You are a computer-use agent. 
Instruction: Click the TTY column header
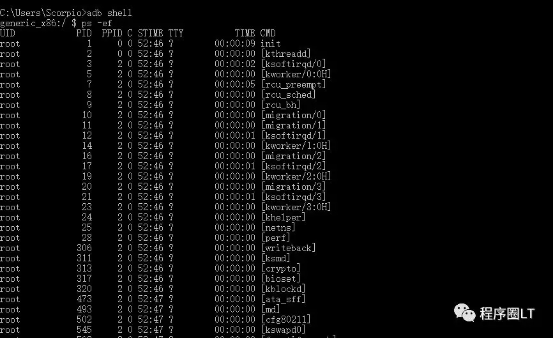(176, 33)
